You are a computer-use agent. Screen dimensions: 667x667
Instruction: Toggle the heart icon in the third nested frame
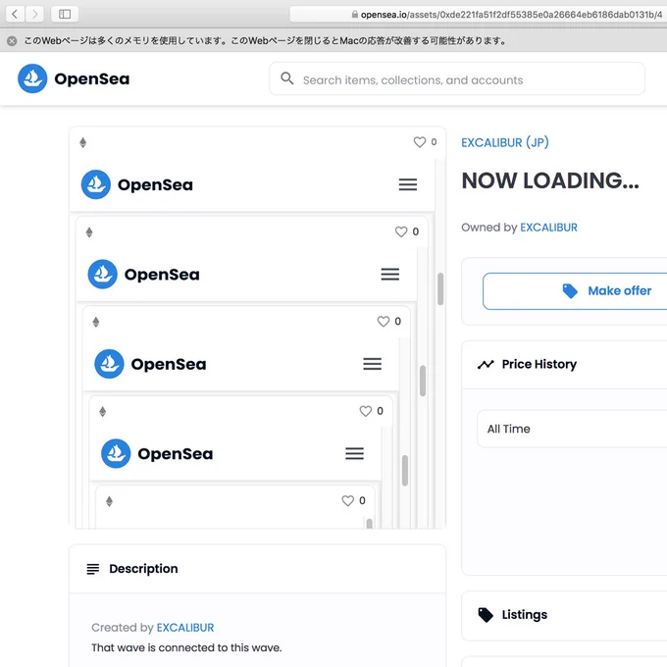click(384, 322)
